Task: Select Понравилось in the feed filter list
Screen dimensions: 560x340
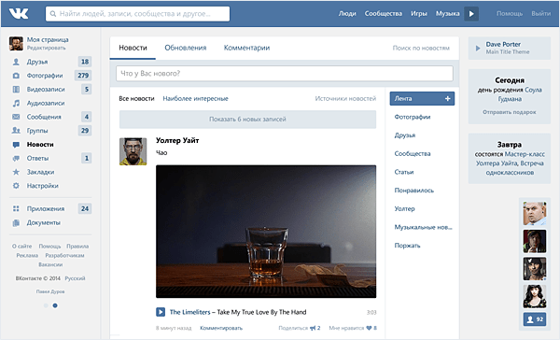Action: click(413, 191)
